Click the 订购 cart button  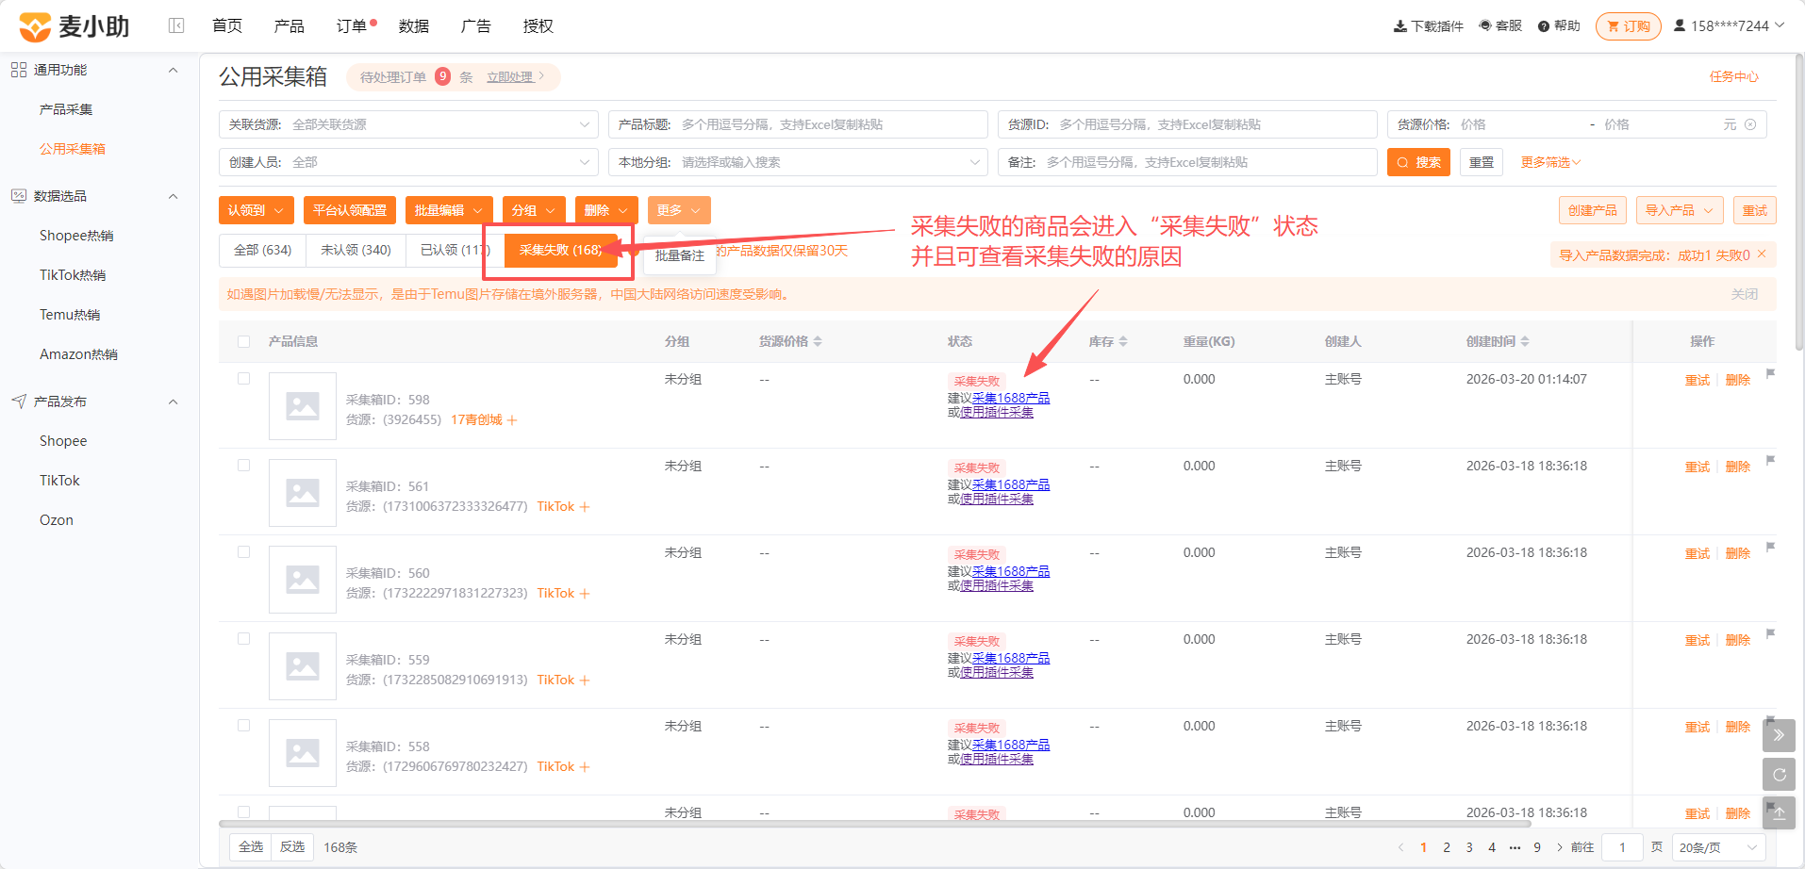pyautogui.click(x=1629, y=26)
